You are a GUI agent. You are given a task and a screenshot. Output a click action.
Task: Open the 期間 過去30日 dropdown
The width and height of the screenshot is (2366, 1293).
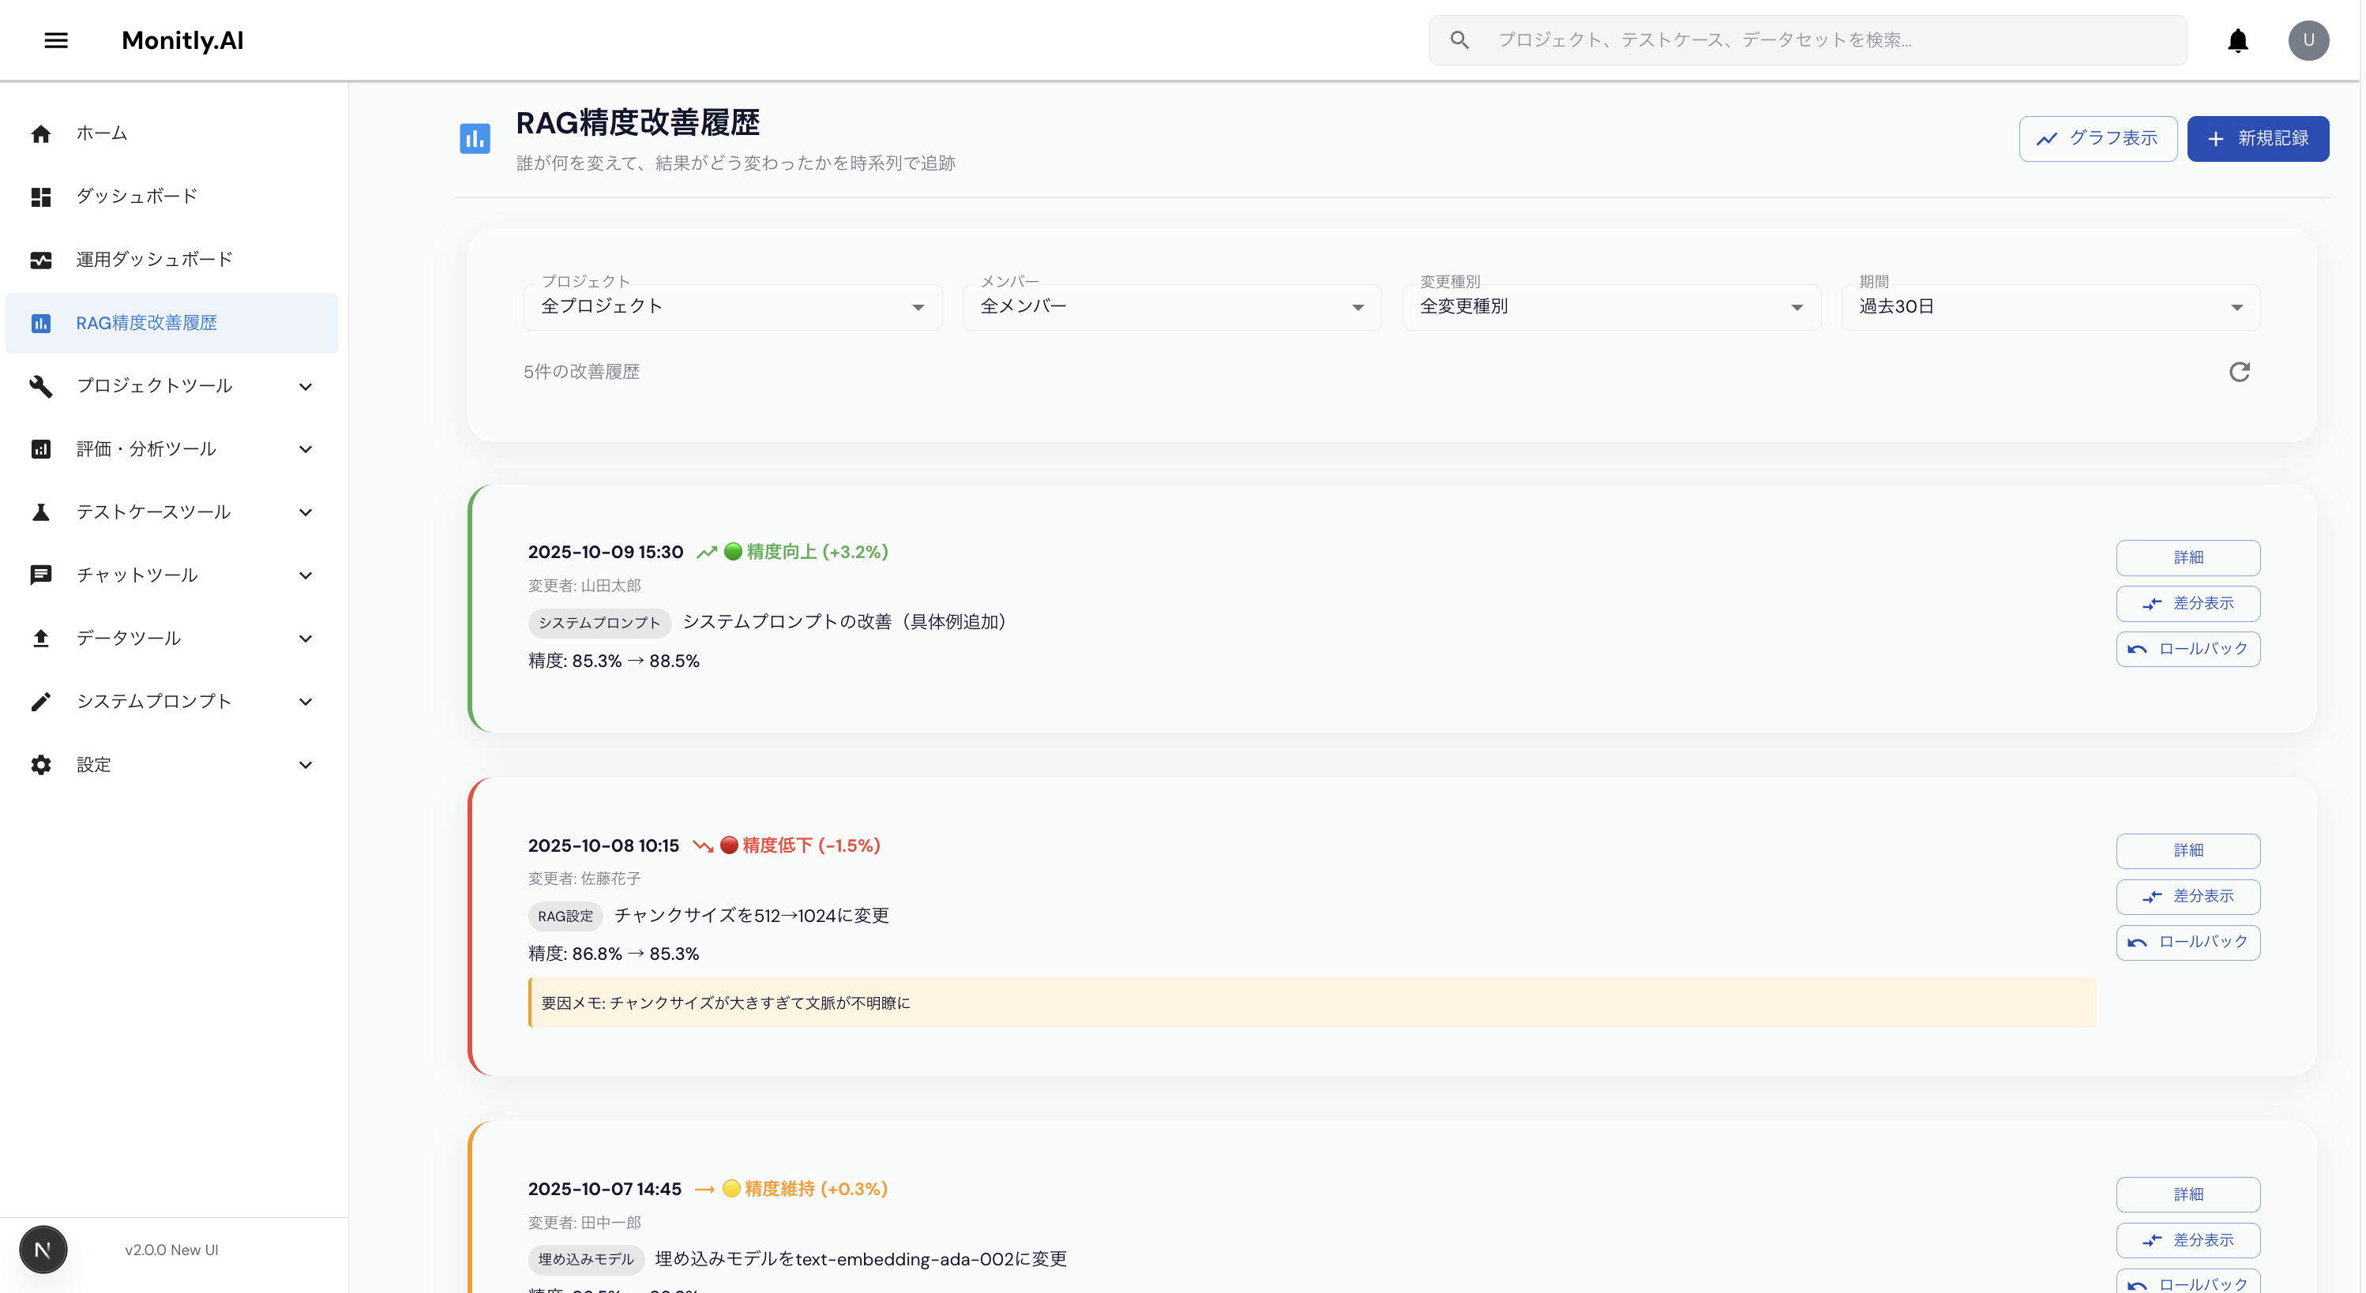pos(2050,307)
